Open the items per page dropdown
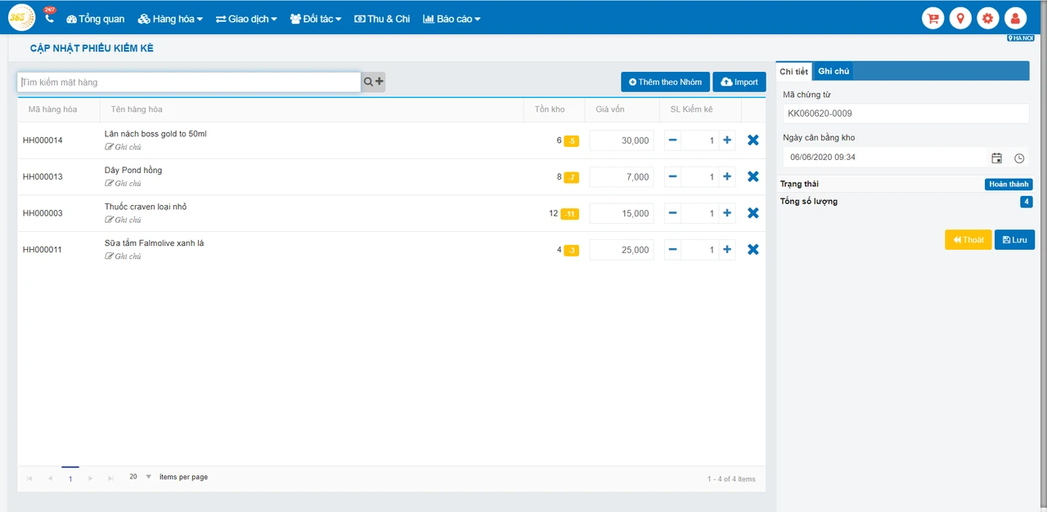1047x512 pixels. point(148,477)
